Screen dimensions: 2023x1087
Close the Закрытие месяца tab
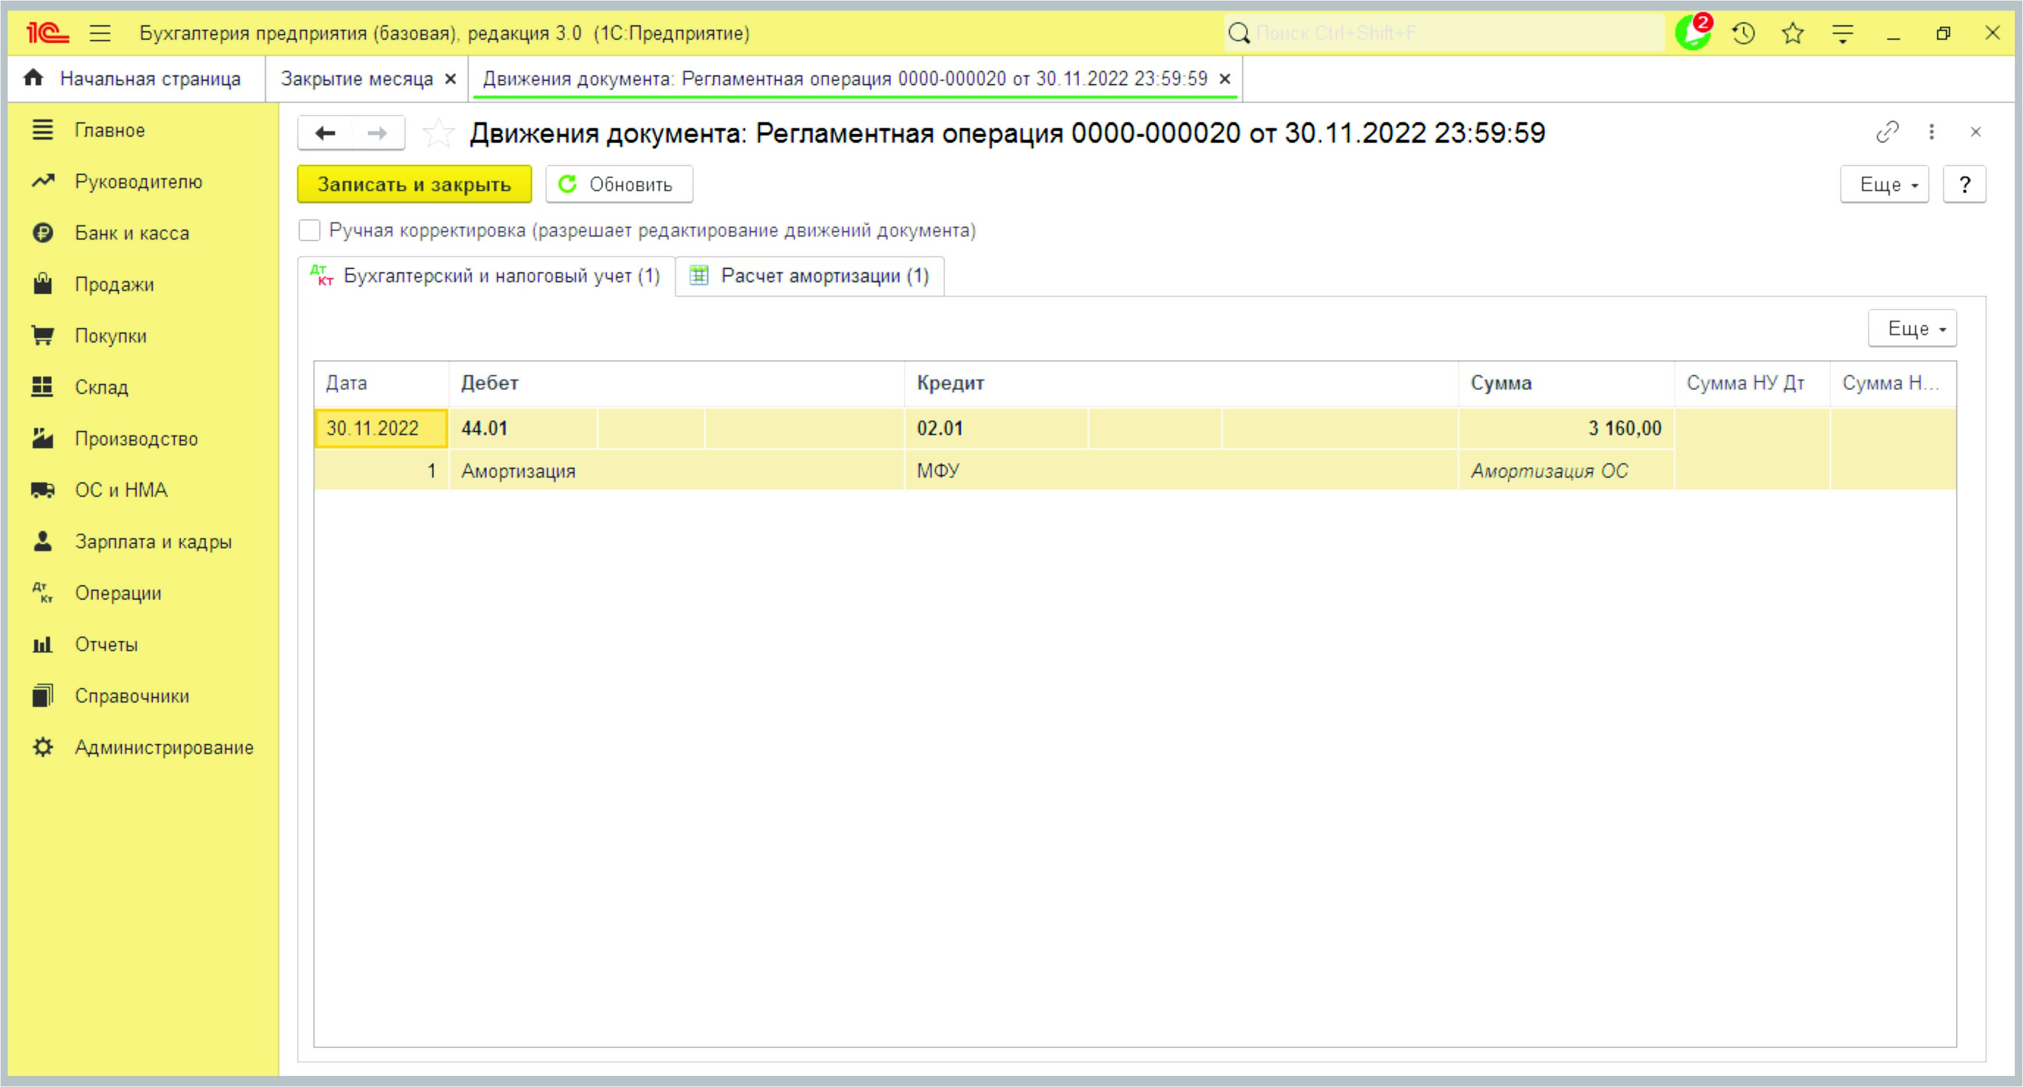point(451,79)
